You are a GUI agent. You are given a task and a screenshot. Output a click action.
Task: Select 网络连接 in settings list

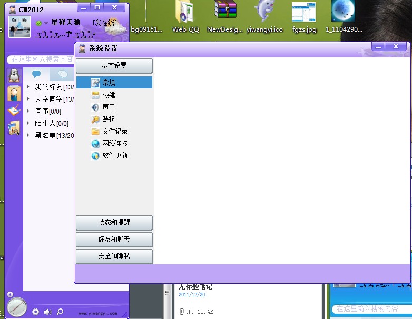[114, 143]
